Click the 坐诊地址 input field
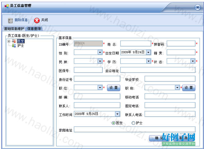The image size is (204, 149). [x=158, y=70]
